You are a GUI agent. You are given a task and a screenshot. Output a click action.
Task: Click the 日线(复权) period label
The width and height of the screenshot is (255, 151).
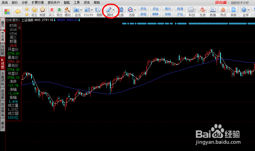pos(13,20)
